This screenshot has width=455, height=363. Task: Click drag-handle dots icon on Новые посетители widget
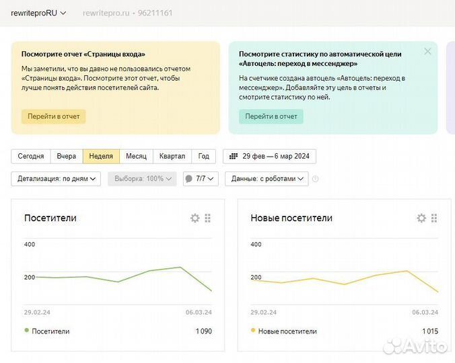[x=434, y=218]
